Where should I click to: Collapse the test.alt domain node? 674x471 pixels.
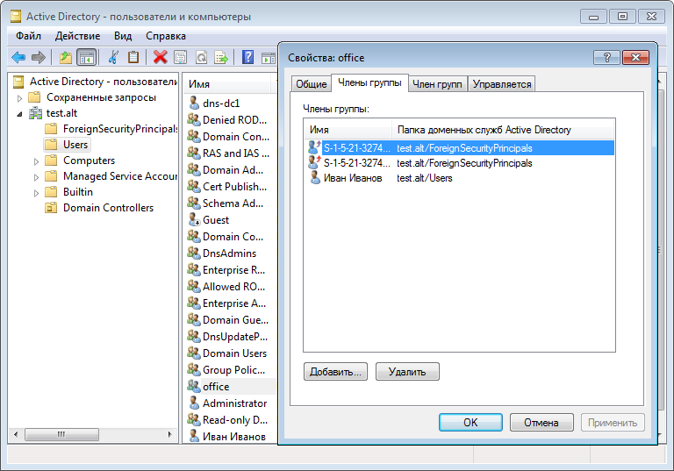(x=20, y=114)
